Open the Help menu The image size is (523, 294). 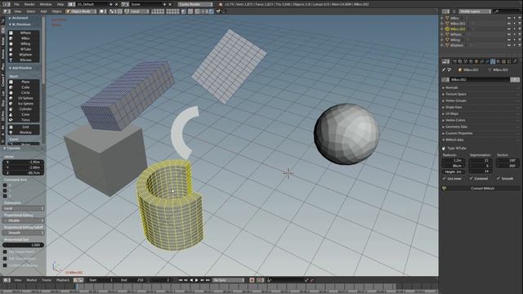60,4
